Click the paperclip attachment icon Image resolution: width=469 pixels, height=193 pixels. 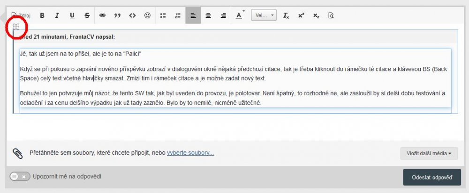tap(18, 153)
